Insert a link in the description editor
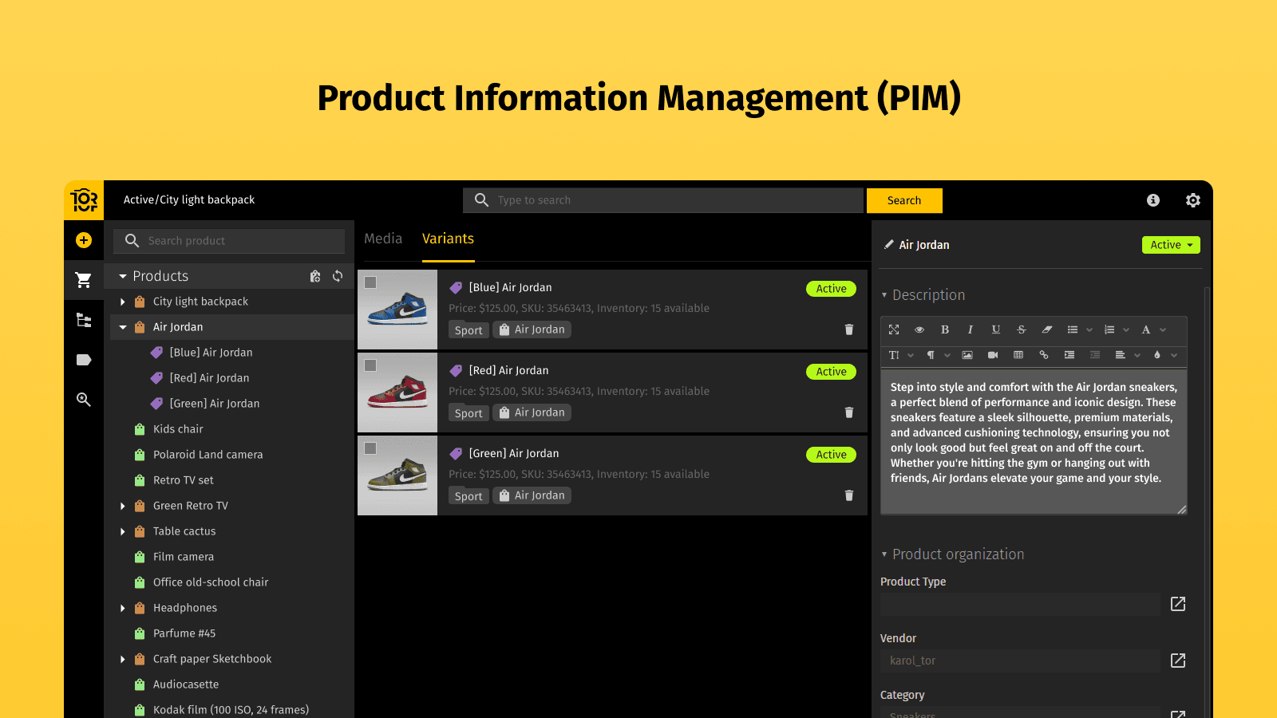1277x718 pixels. 1044,356
